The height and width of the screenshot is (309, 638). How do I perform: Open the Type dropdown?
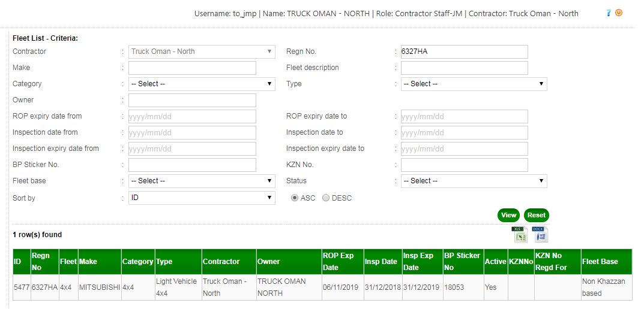point(474,84)
